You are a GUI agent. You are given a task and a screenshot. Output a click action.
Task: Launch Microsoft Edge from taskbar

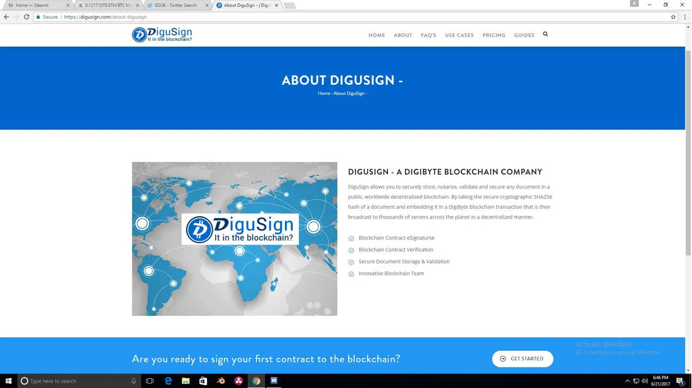tap(168, 381)
